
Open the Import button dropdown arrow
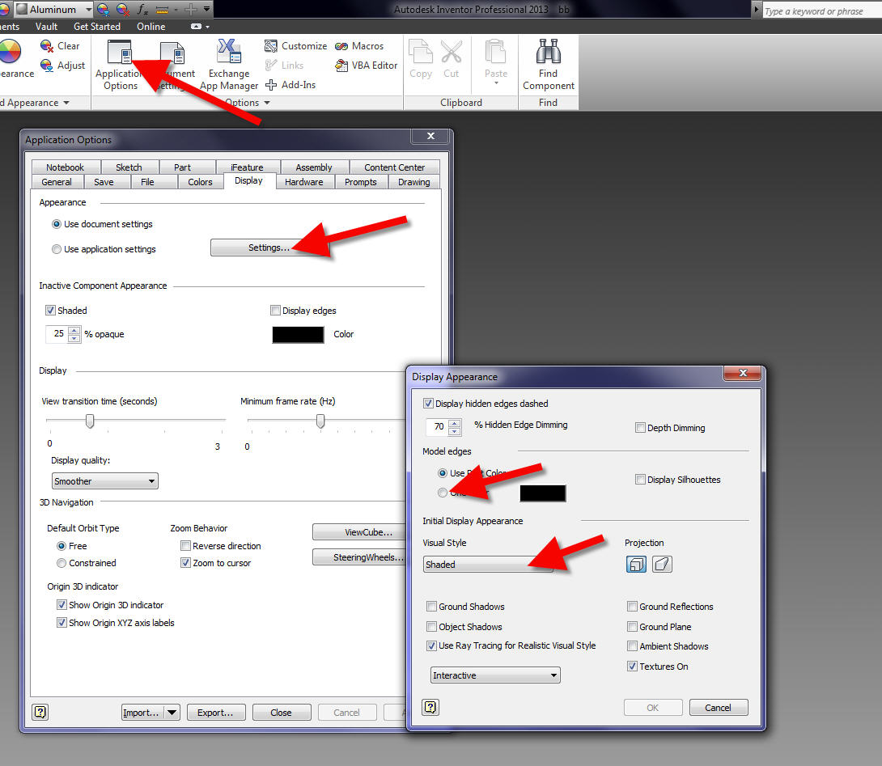pyautogui.click(x=172, y=712)
